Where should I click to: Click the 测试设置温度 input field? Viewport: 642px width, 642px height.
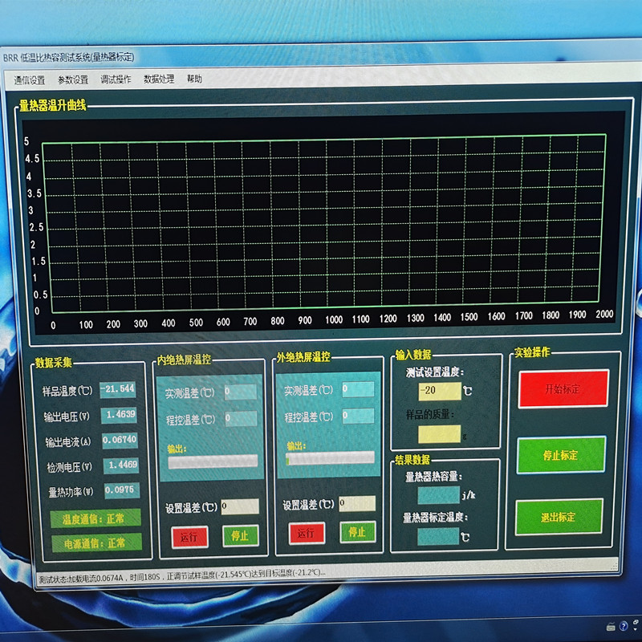tap(439, 392)
